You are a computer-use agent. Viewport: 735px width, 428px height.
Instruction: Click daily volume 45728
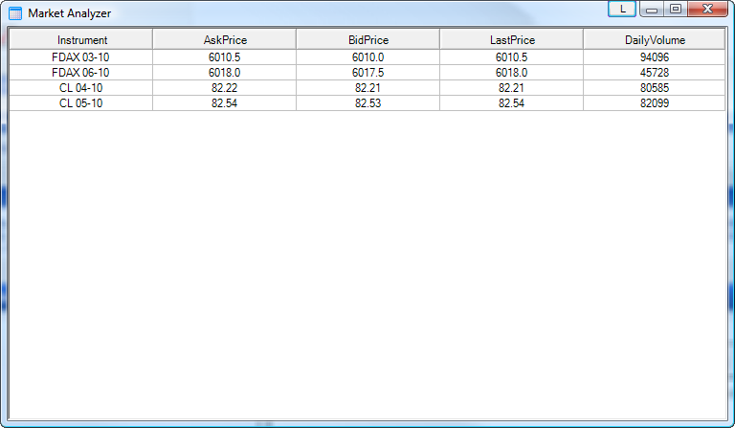(x=655, y=73)
